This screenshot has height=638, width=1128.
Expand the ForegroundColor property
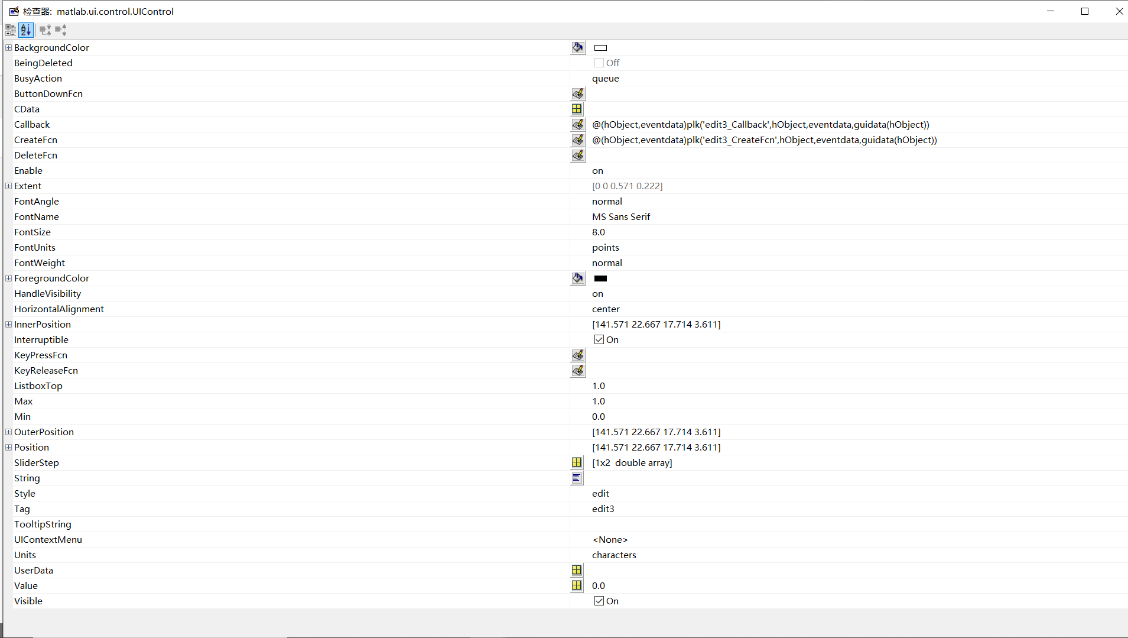point(8,278)
